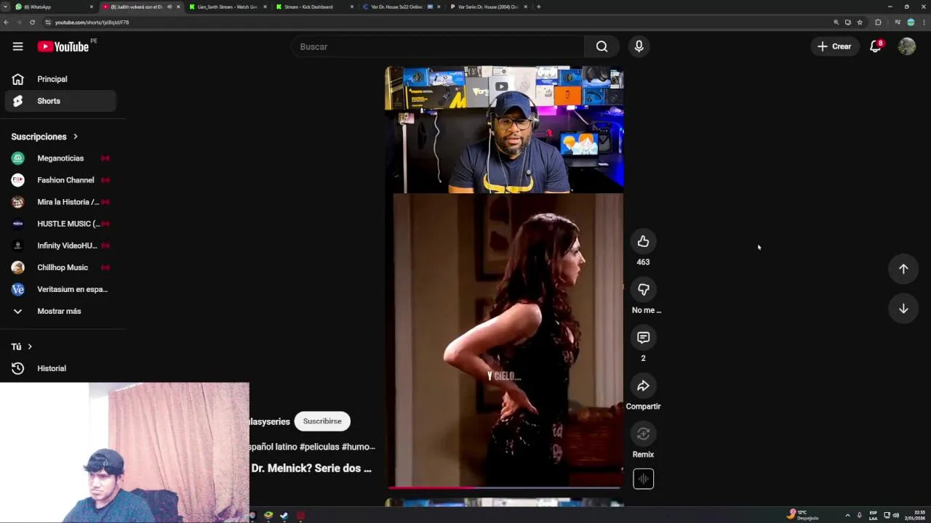
Task: Show hidden system tray icons chevron
Action: (x=847, y=516)
